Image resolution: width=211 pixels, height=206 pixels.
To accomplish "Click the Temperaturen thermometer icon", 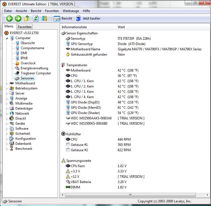I will click(x=63, y=65).
